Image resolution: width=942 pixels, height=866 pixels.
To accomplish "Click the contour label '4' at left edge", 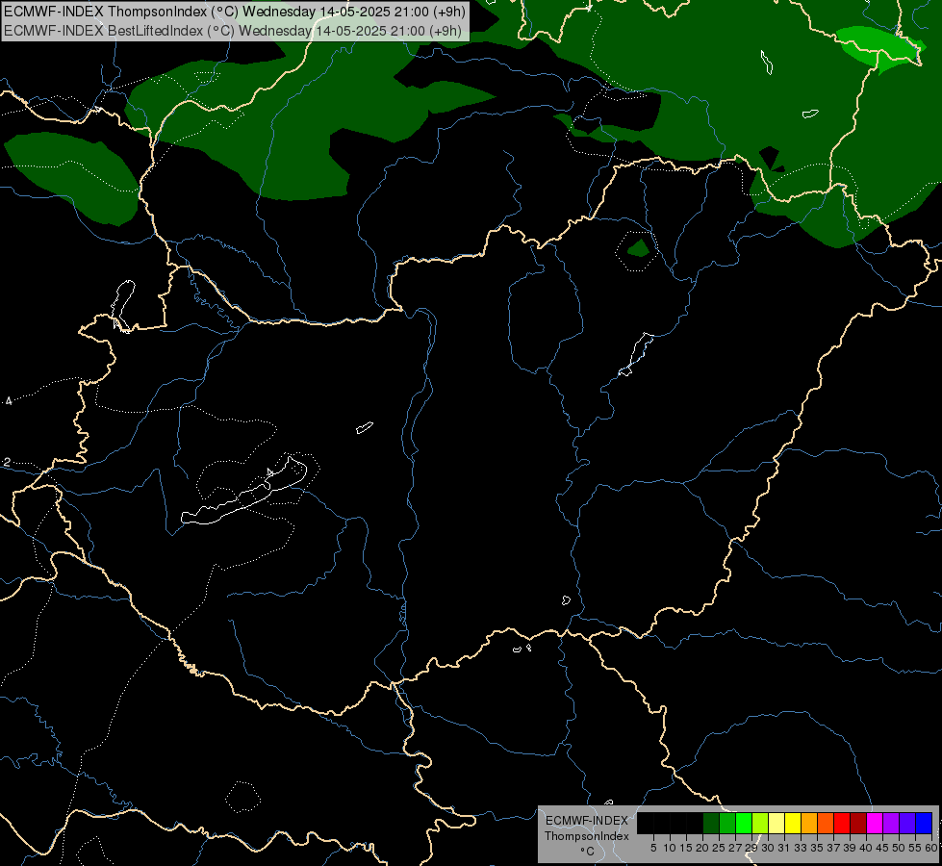I will point(9,401).
